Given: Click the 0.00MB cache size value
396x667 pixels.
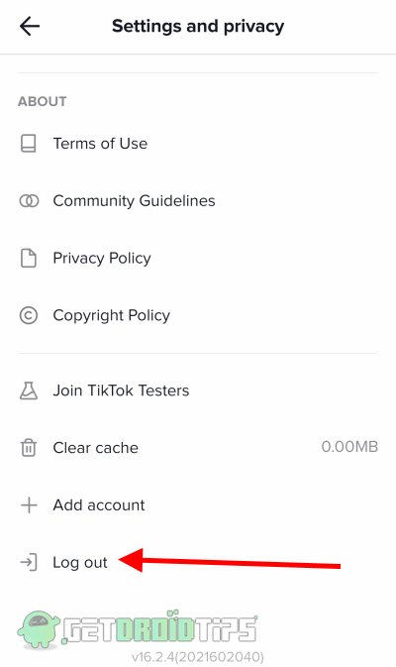Looking at the screenshot, I should [x=349, y=447].
